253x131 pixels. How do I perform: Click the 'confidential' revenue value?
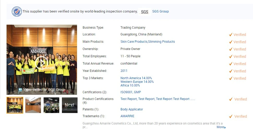pyautogui.click(x=129, y=64)
